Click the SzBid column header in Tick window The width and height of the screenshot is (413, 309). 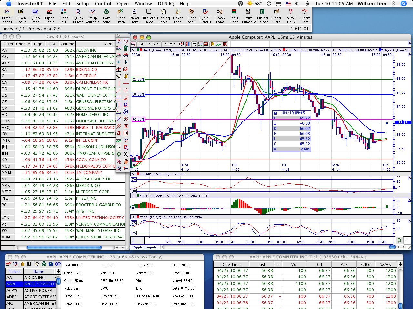point(365,264)
